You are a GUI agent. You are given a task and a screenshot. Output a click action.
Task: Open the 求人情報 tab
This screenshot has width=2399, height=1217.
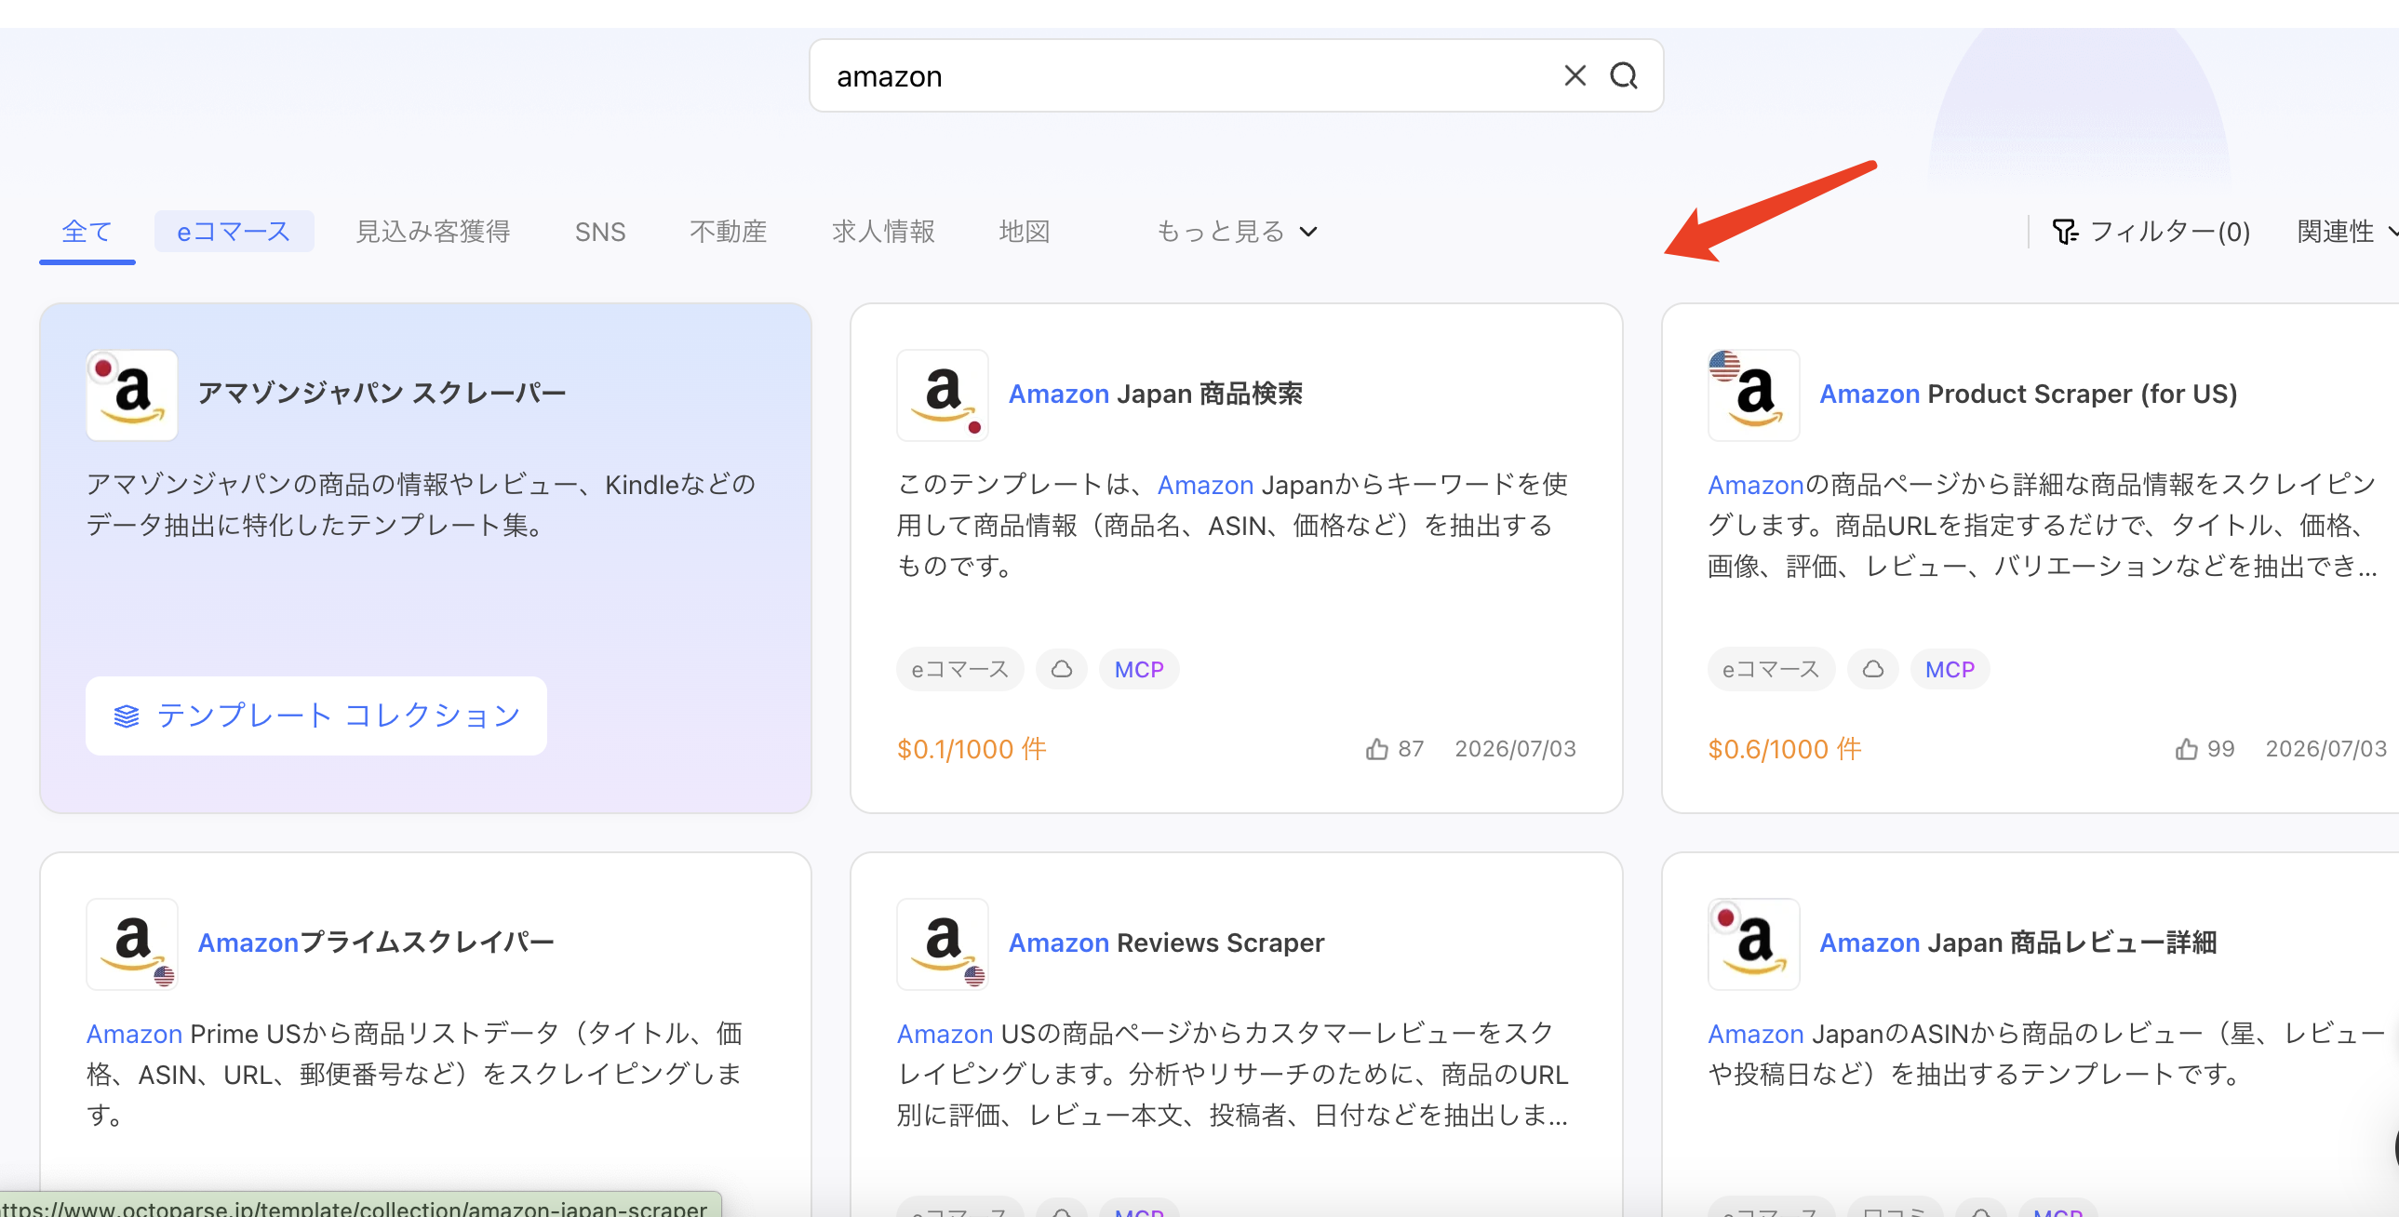[x=883, y=231]
